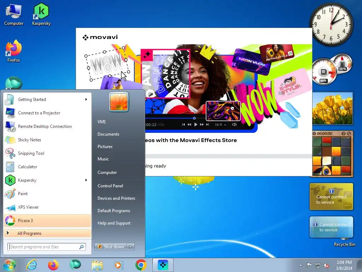Click the Remote Desktop Connection icon
The image size is (362, 272).
(x=10, y=126)
